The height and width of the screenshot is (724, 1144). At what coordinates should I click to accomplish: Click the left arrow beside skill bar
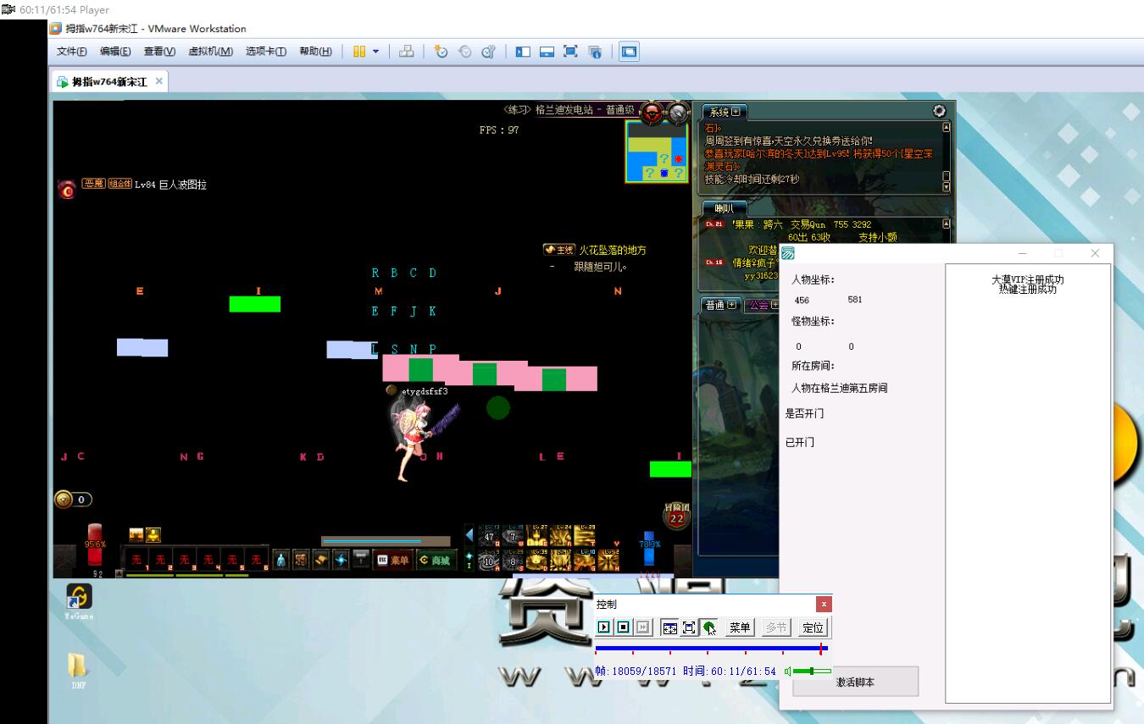[469, 534]
